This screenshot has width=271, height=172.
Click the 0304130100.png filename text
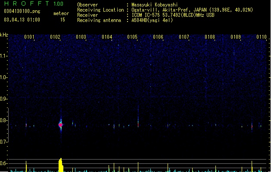pyautogui.click(x=22, y=11)
